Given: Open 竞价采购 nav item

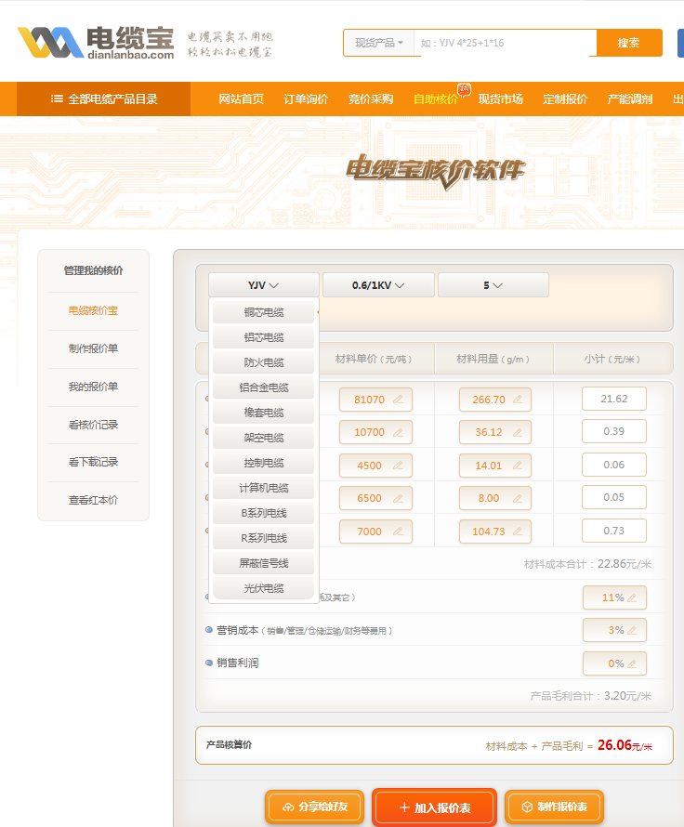Looking at the screenshot, I should [371, 99].
